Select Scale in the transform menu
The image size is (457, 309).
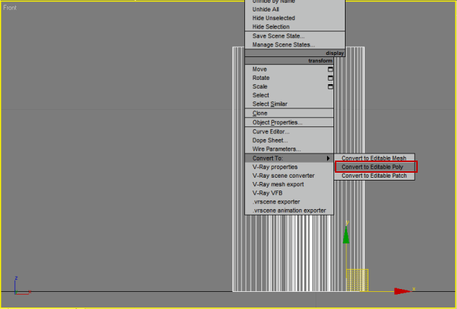(x=289, y=87)
